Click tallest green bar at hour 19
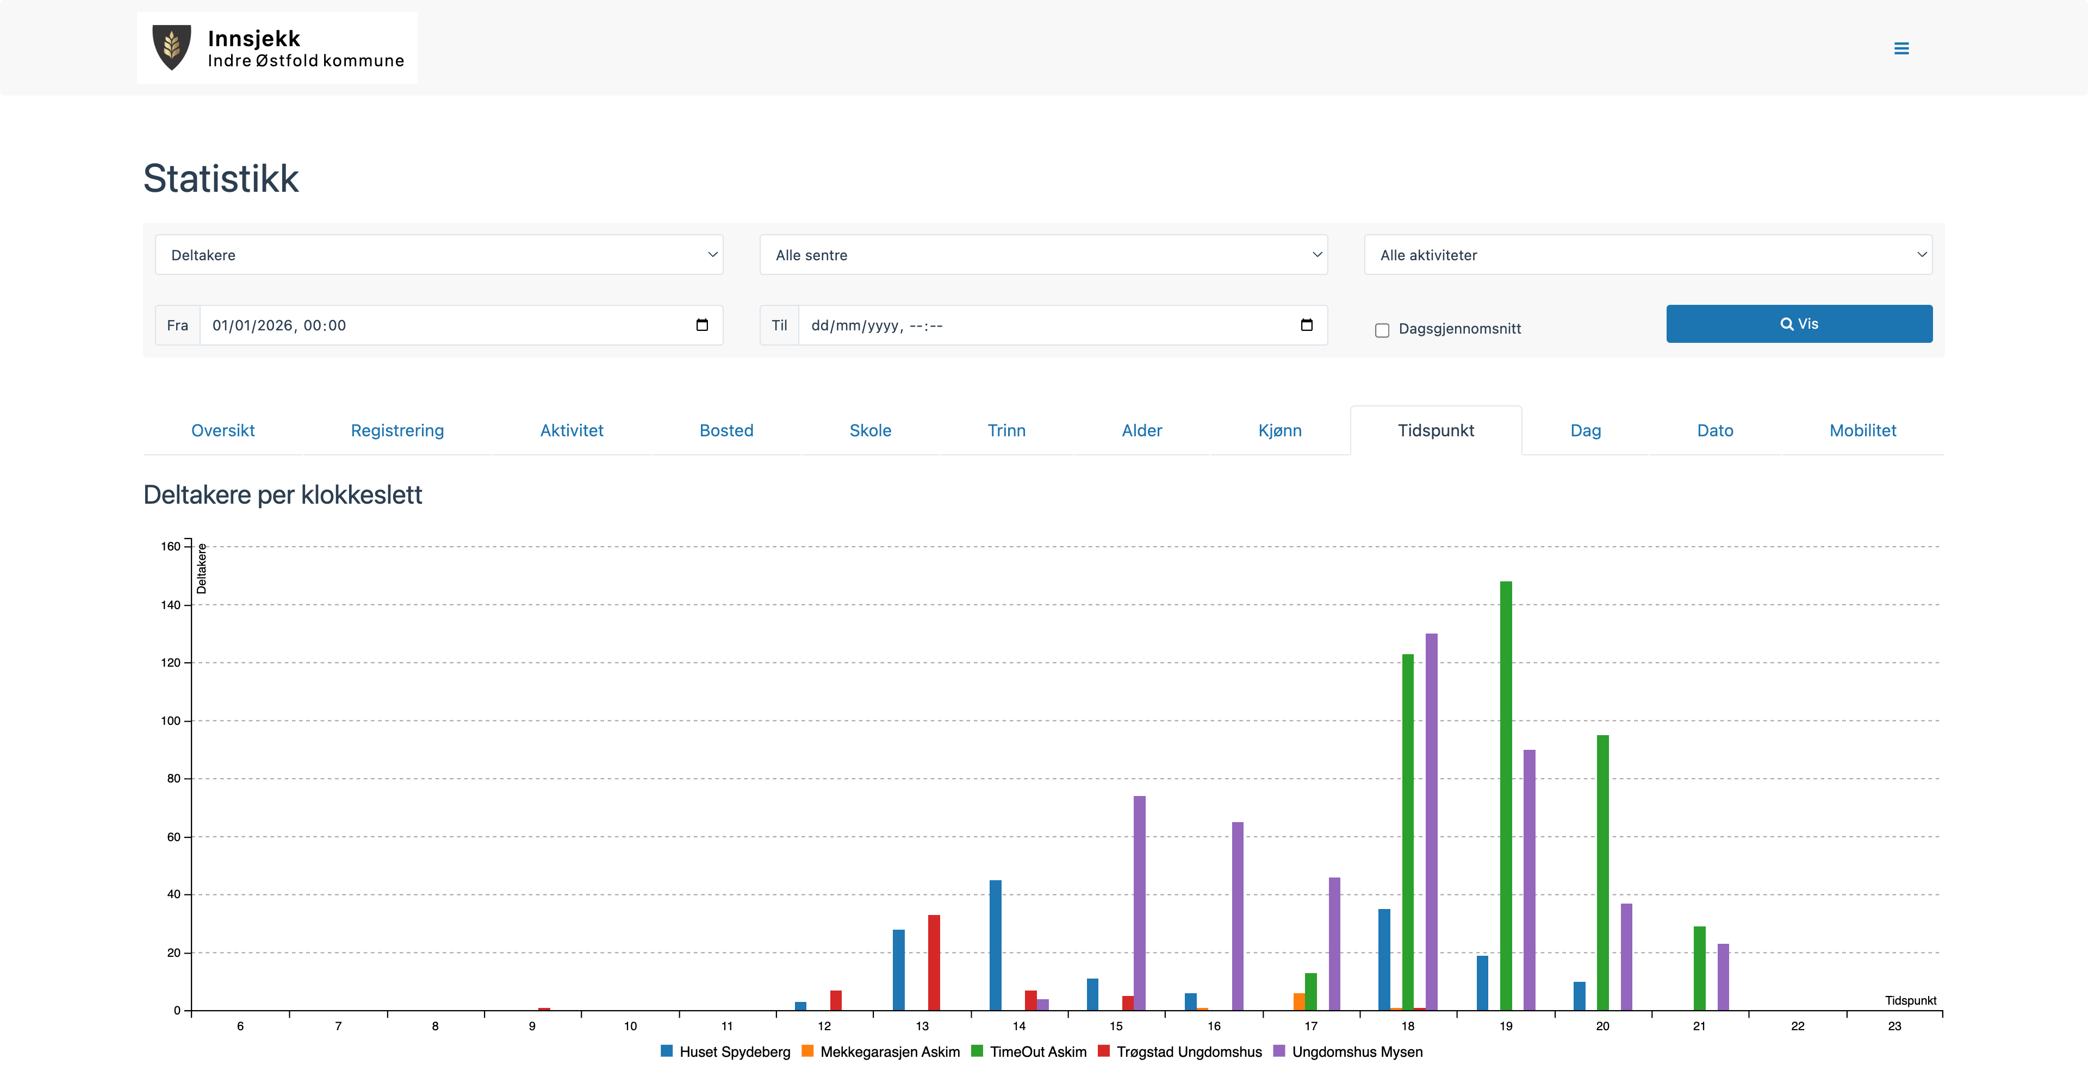 pos(1505,794)
